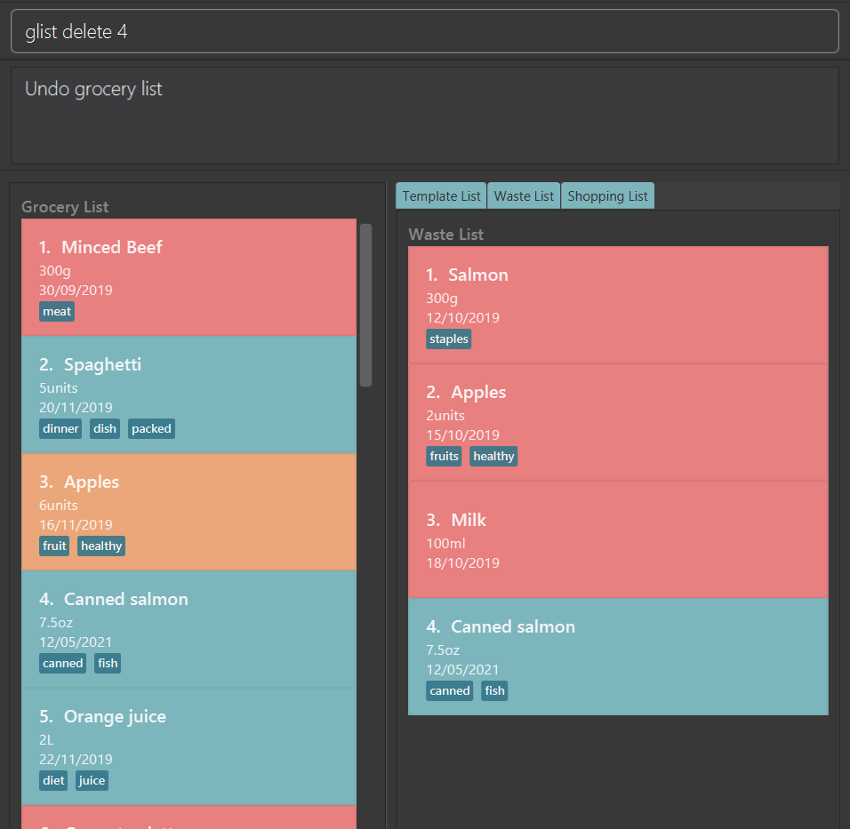Select '20/11/2019' date under Spaghetti
850x829 pixels.
[x=76, y=408]
